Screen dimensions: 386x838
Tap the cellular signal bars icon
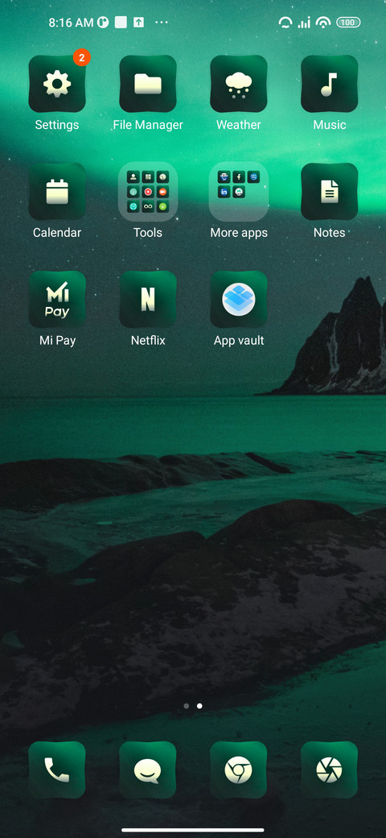[x=305, y=23]
